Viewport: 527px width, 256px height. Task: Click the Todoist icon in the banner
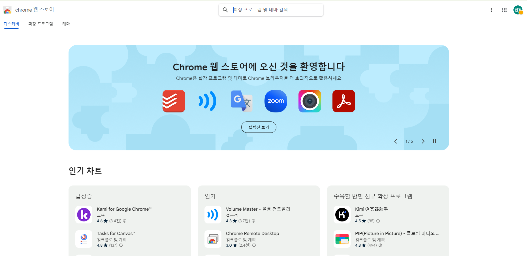pos(174,101)
